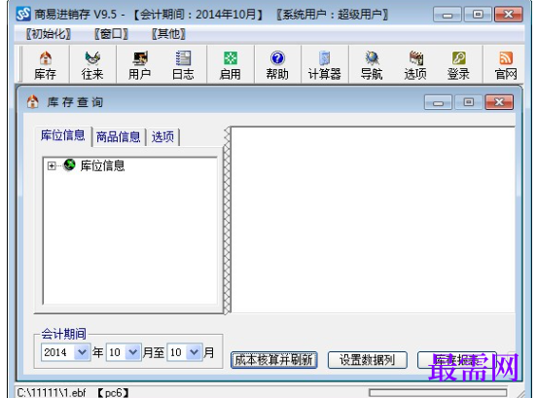
Task: Click the 启用 enable toolbar icon
Action: tap(231, 65)
